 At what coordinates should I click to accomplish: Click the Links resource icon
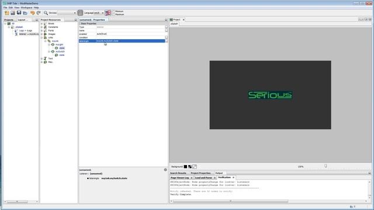pyautogui.click(x=46, y=37)
